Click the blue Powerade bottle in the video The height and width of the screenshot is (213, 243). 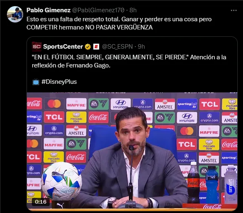[212, 184]
